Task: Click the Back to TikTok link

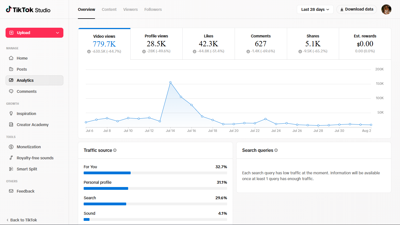Action: (x=22, y=220)
